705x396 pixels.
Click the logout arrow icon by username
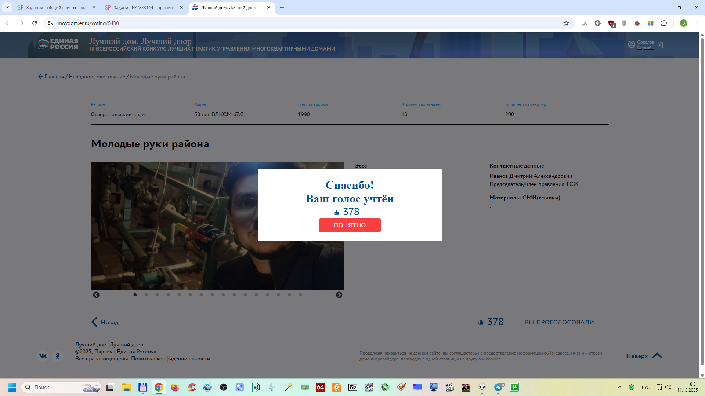coord(660,45)
